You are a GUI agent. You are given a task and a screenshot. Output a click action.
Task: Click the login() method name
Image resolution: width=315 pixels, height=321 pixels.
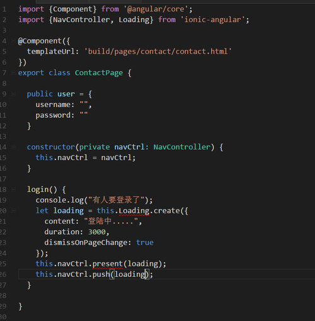point(38,189)
